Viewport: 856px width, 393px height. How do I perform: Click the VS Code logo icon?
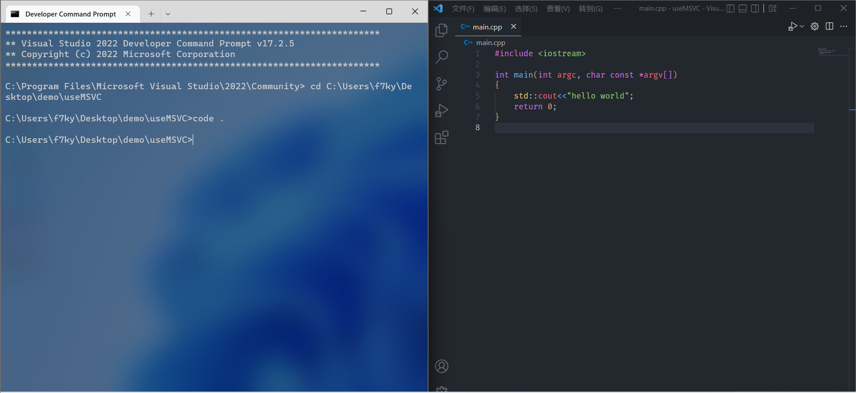pos(438,8)
